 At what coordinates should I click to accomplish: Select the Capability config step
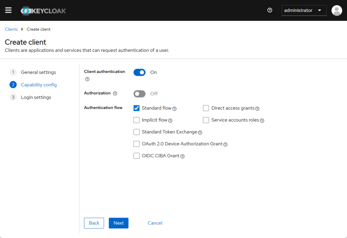(39, 85)
